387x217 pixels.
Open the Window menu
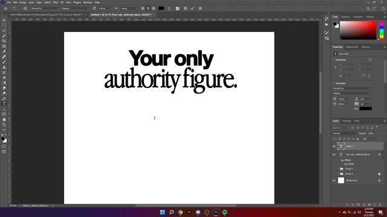pyautogui.click(x=88, y=2)
